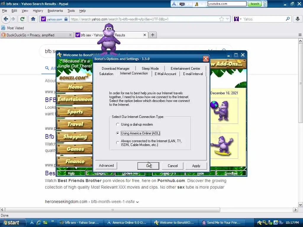Click the AOL quick launch icon in taskbar
The height and width of the screenshot is (227, 303).
(x=32, y=223)
